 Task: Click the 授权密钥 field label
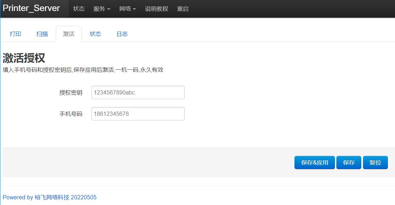coord(71,93)
